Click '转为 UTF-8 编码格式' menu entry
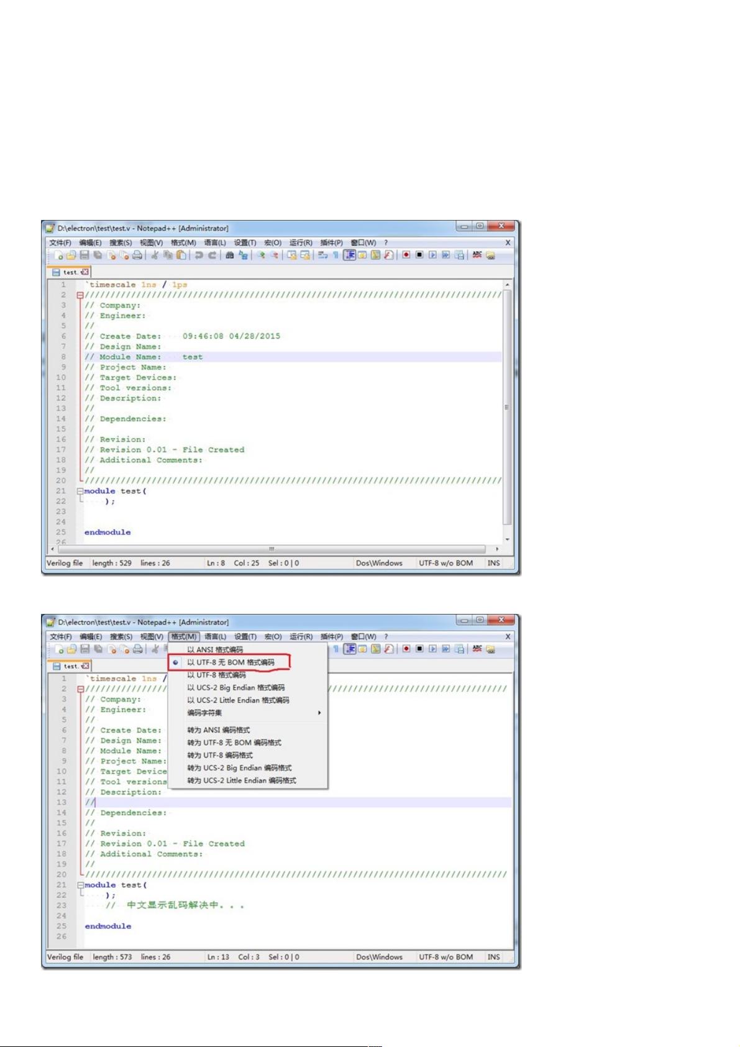740x1047 pixels. (220, 756)
